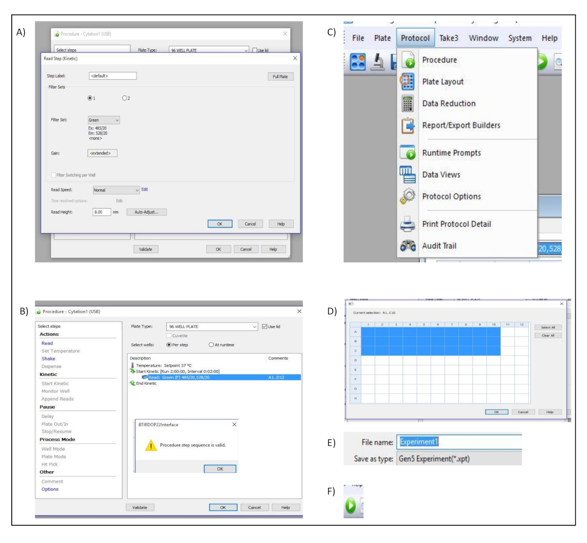Click the Runtime Prompts menu icon
Viewport: 587px width, 543px height.
tap(407, 152)
